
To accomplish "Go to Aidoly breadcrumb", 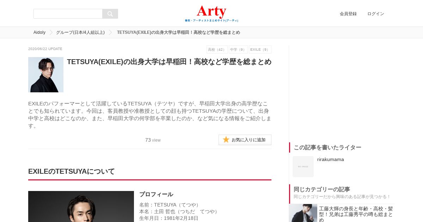I will coord(39,32).
